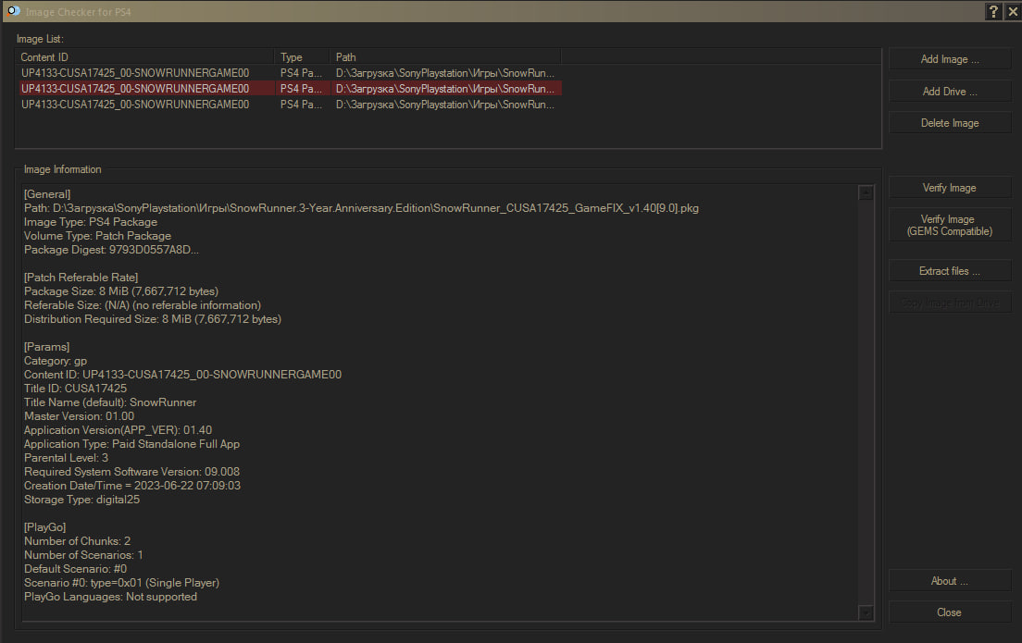This screenshot has width=1022, height=643.
Task: Click the Image Information vertical scrollbar track
Action: point(866,402)
